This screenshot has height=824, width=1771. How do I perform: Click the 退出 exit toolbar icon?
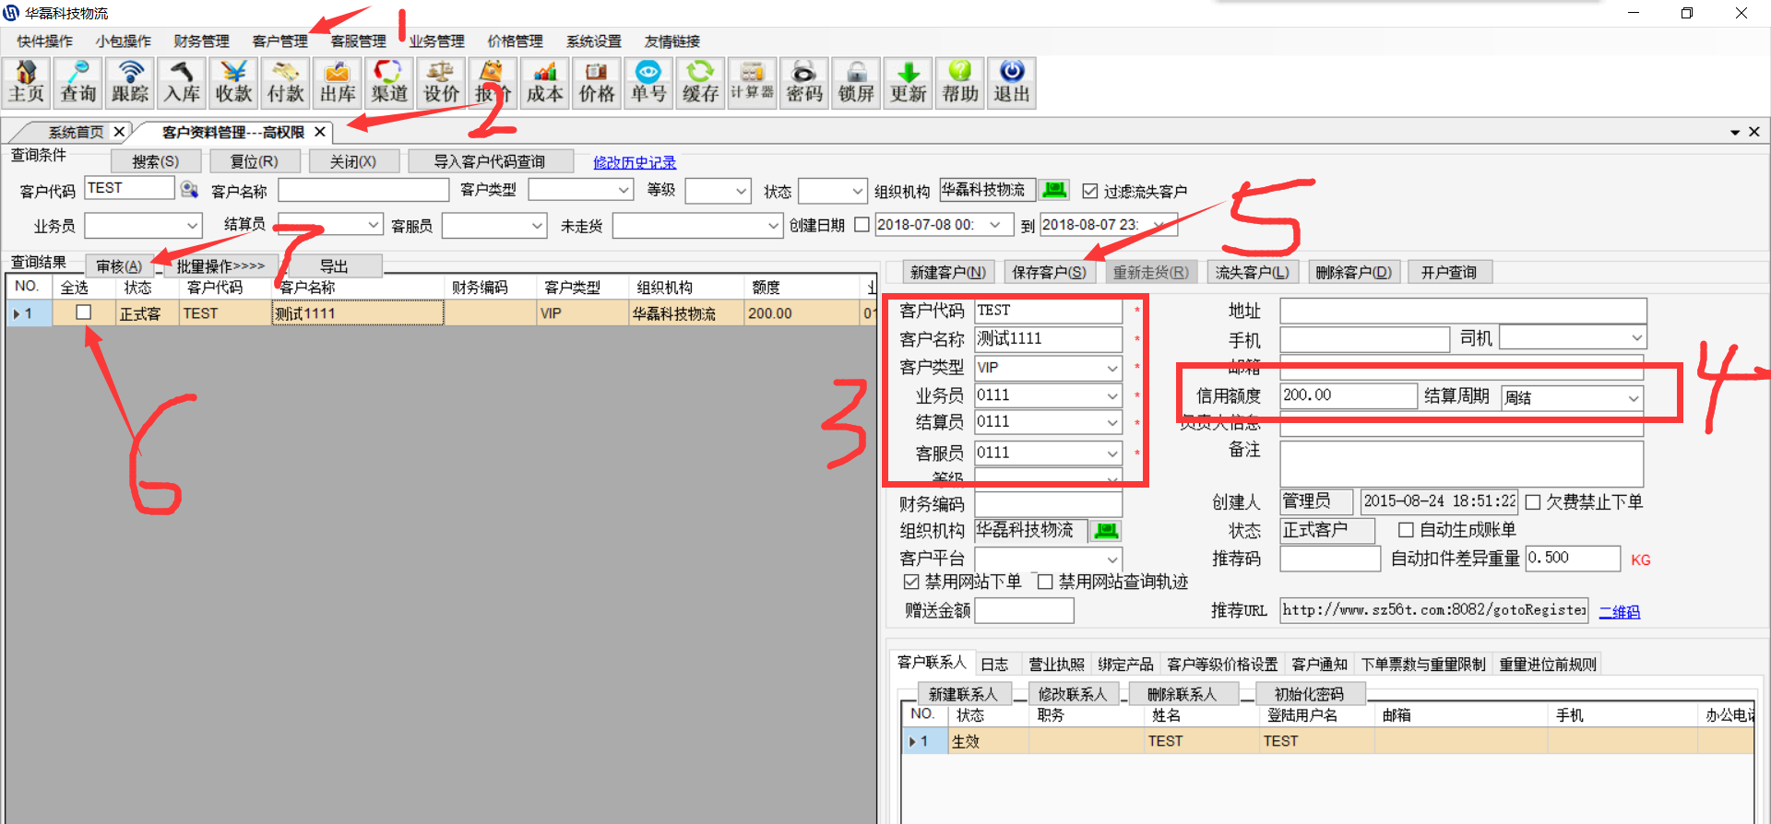(x=1011, y=83)
